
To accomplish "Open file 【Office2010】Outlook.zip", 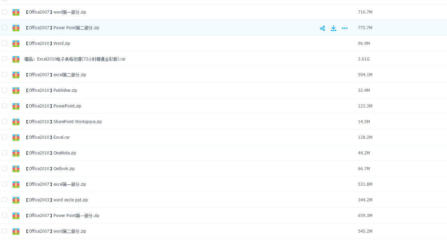I will point(49,169).
